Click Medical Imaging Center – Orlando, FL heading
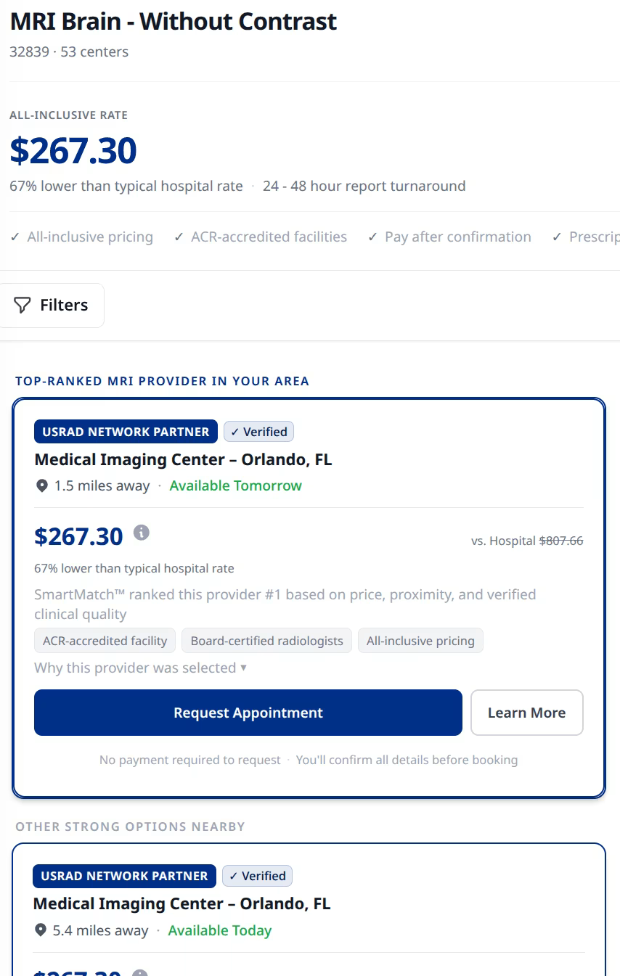The height and width of the screenshot is (976, 620). coord(182,460)
